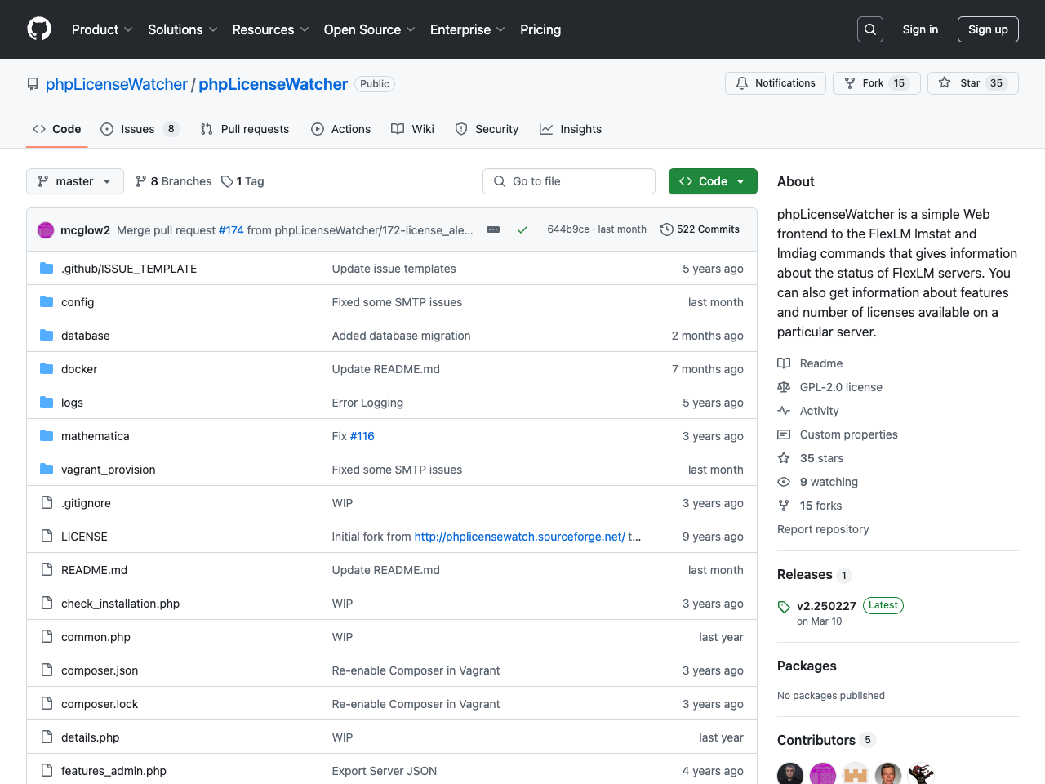Click the Export Server JSON commit message
The image size is (1045, 784).
[385, 771]
